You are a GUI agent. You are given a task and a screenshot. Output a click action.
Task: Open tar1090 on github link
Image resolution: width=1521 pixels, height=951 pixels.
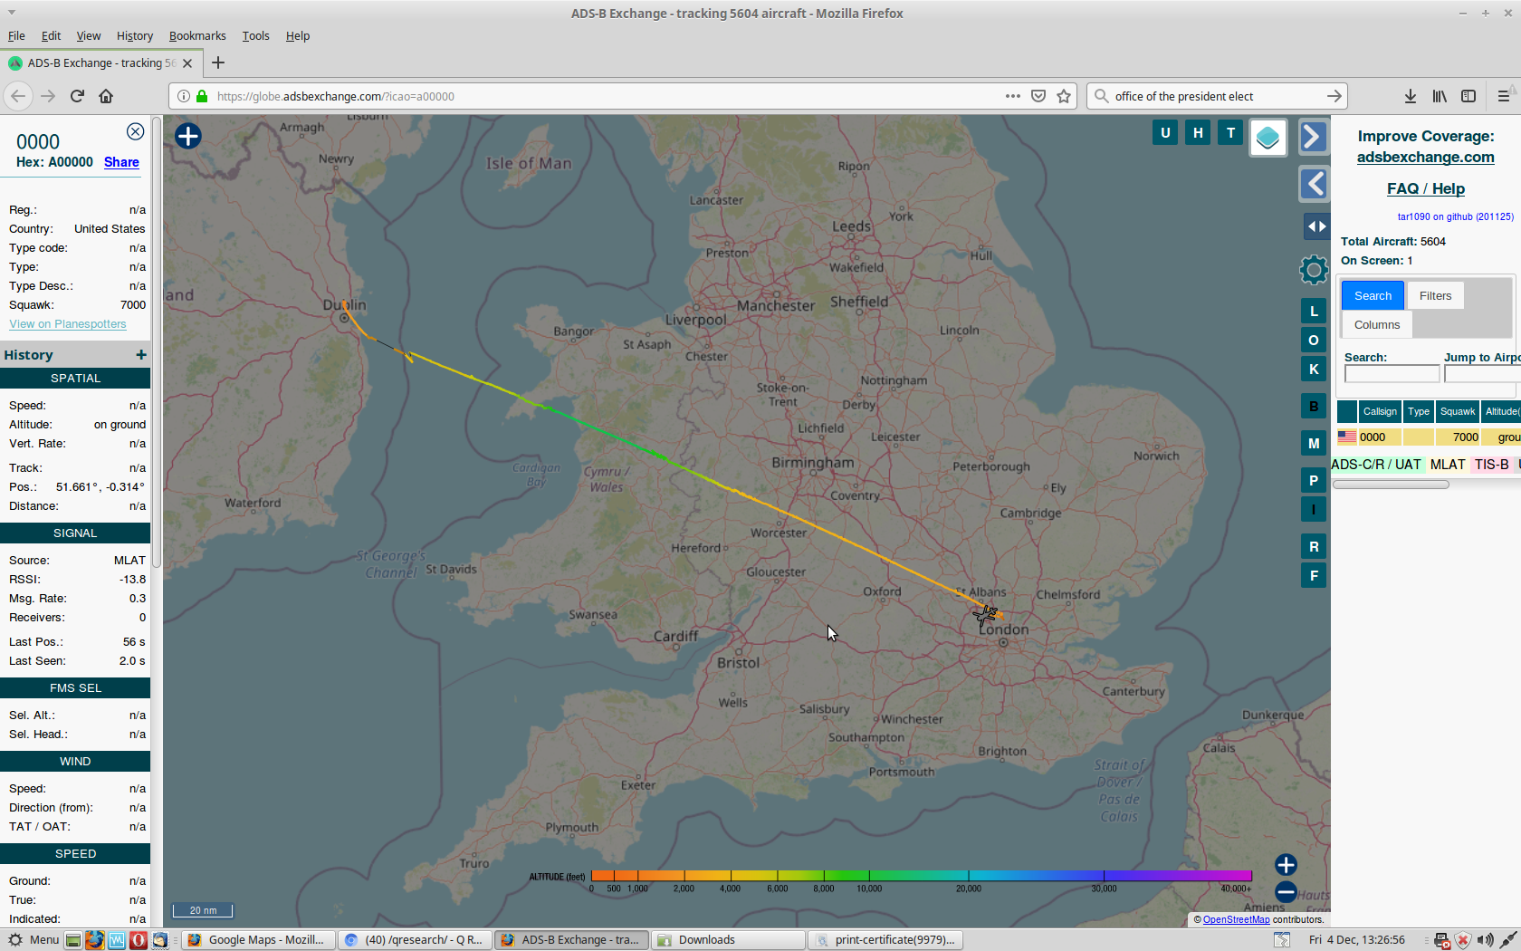coord(1455,216)
